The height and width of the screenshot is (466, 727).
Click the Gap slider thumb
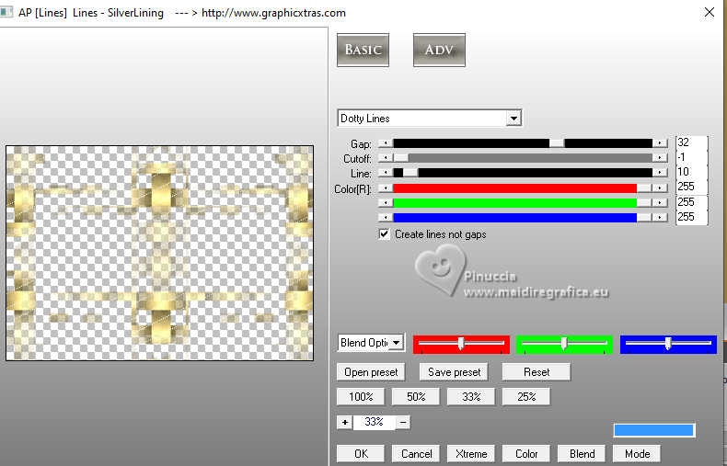point(557,143)
